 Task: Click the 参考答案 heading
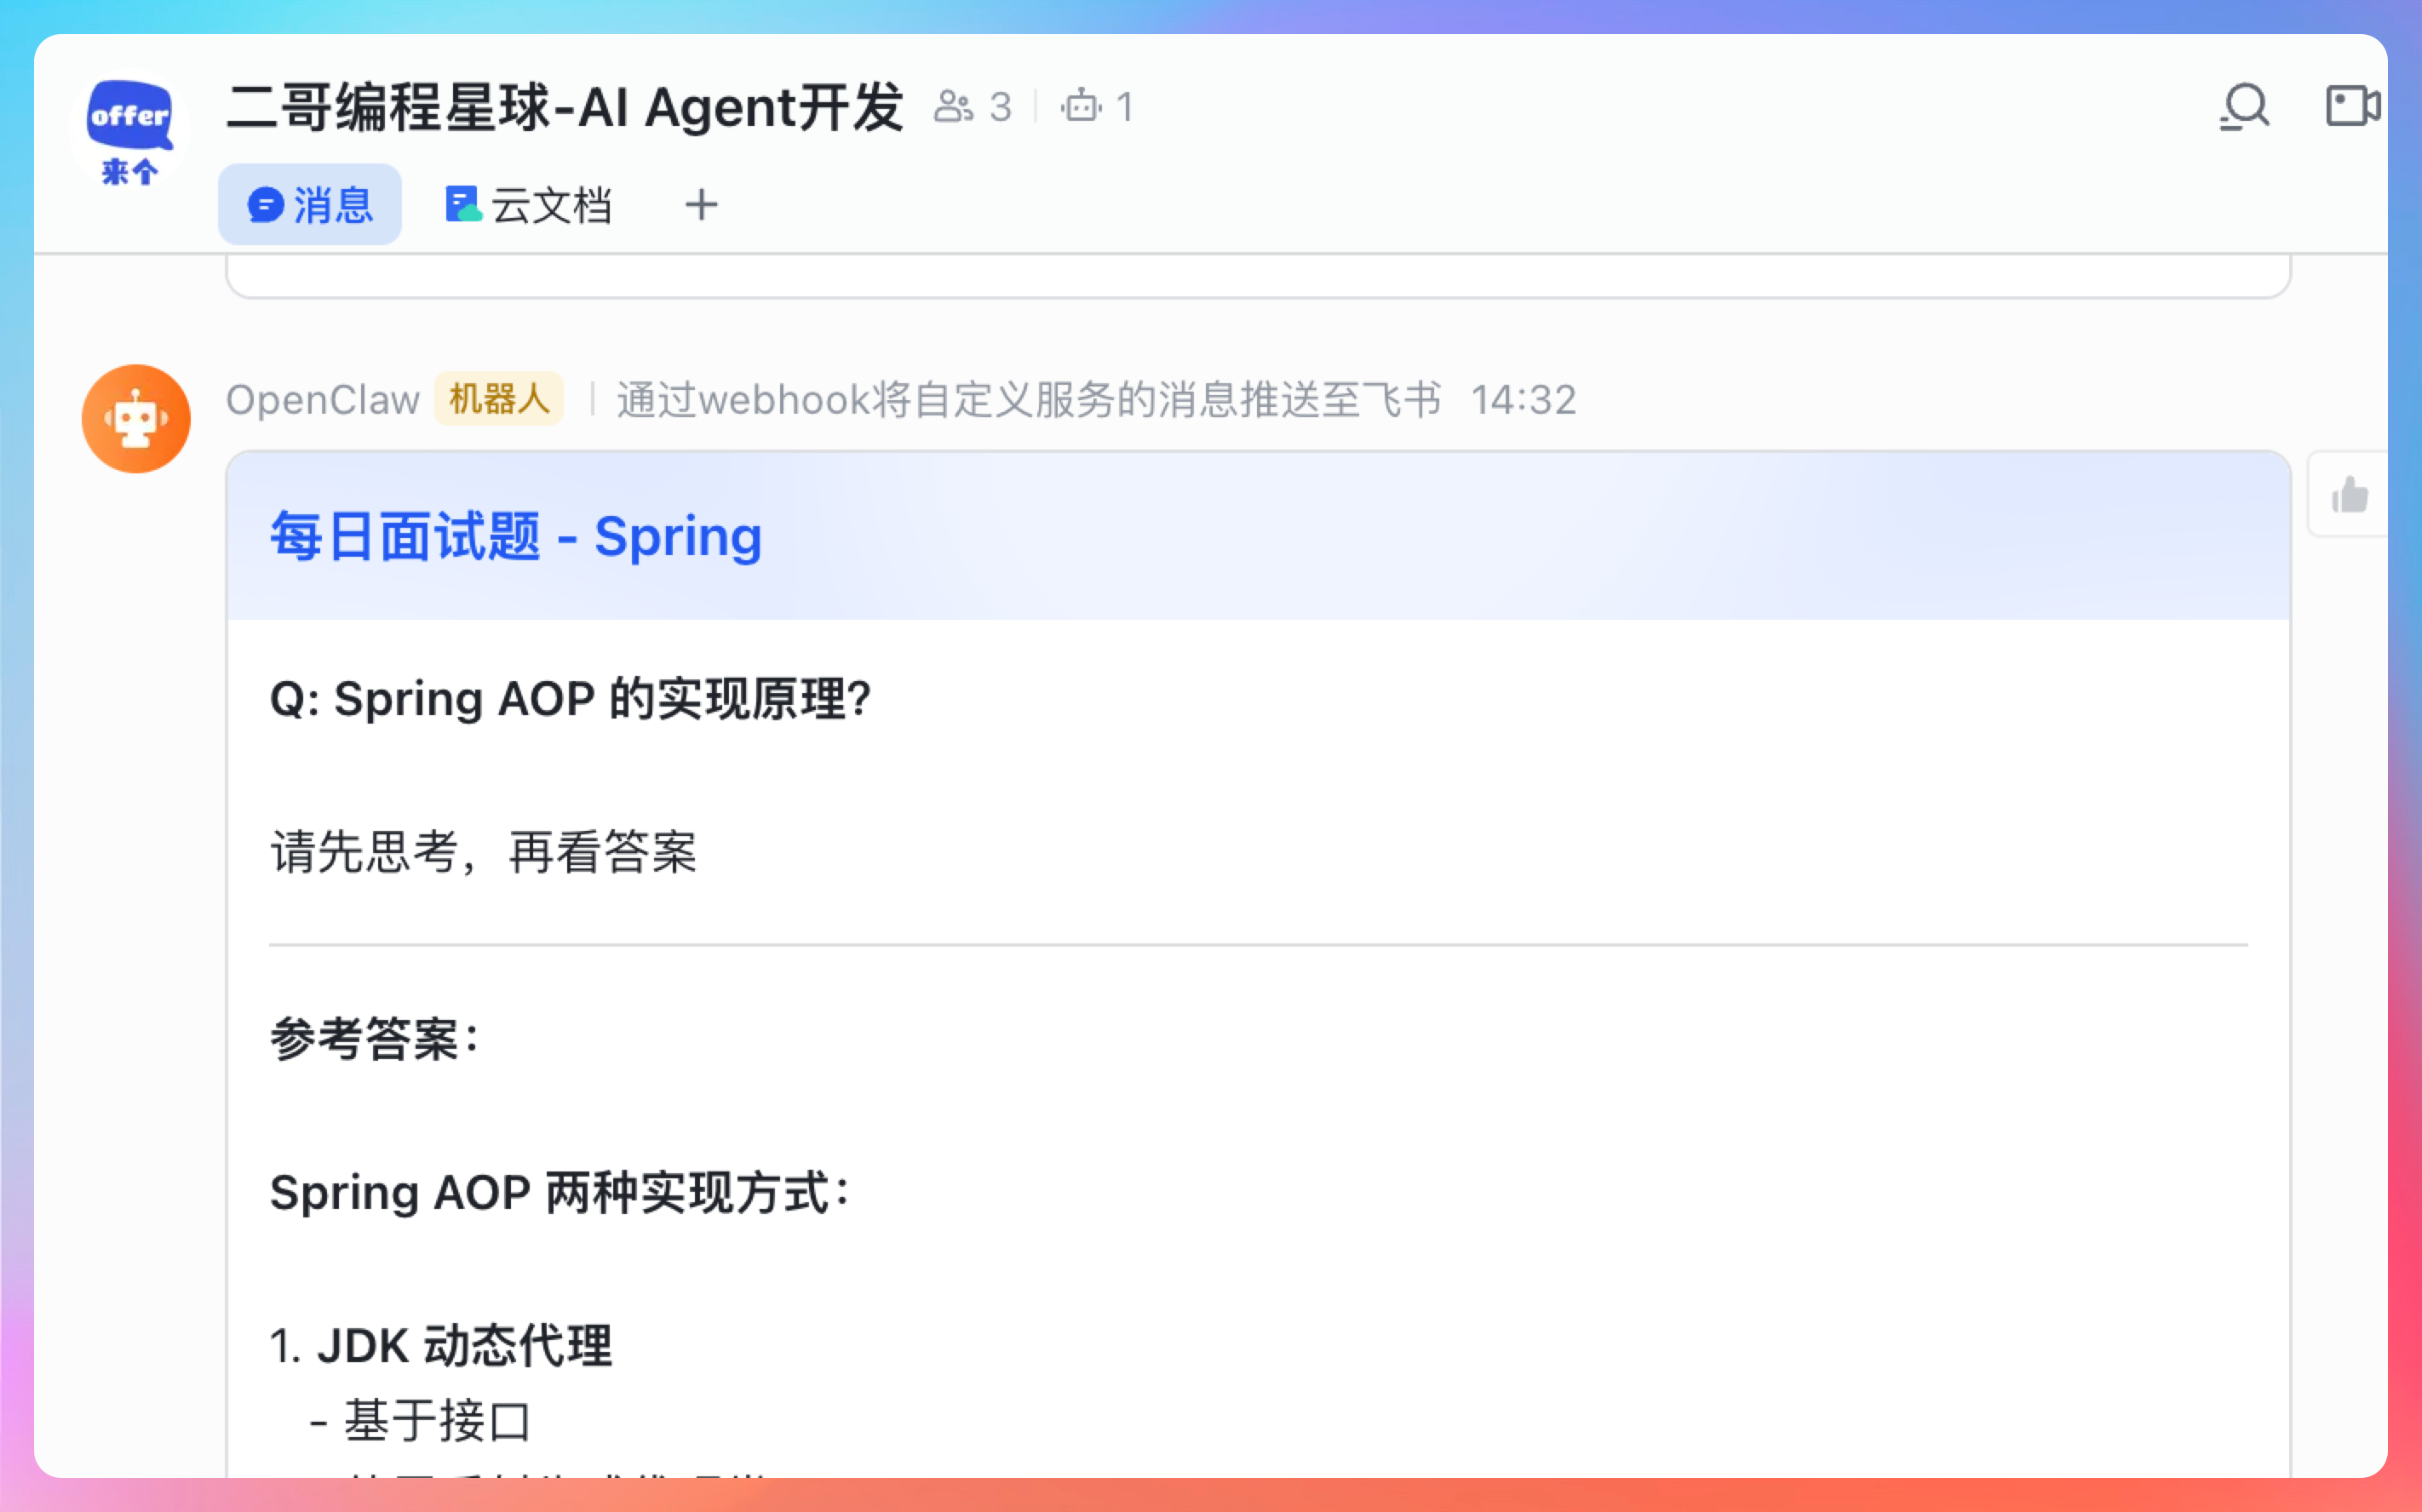point(374,1038)
